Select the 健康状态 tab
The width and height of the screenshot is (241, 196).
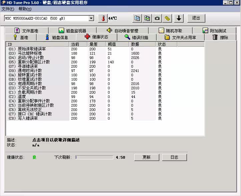click(97, 37)
